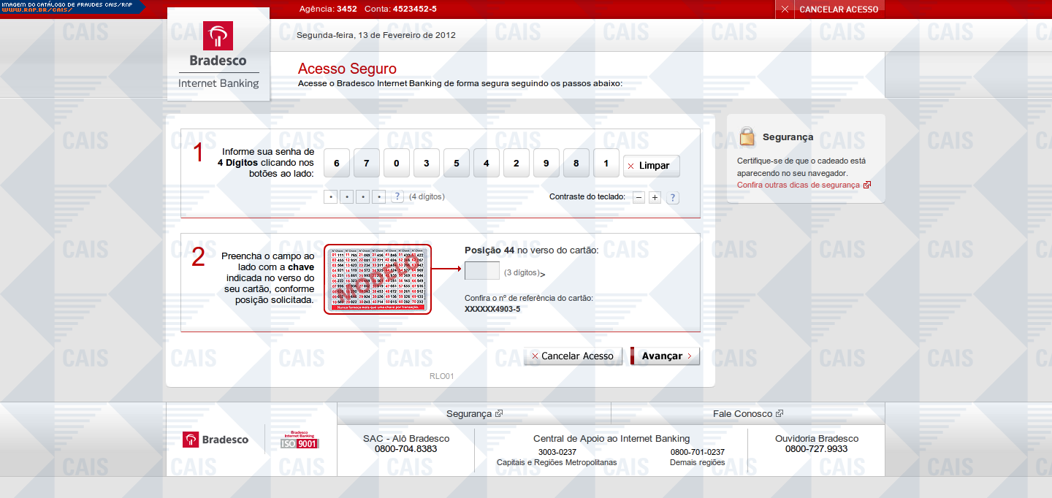
Task: Open 'Confira outras dicas de segurança' link
Action: pos(798,185)
